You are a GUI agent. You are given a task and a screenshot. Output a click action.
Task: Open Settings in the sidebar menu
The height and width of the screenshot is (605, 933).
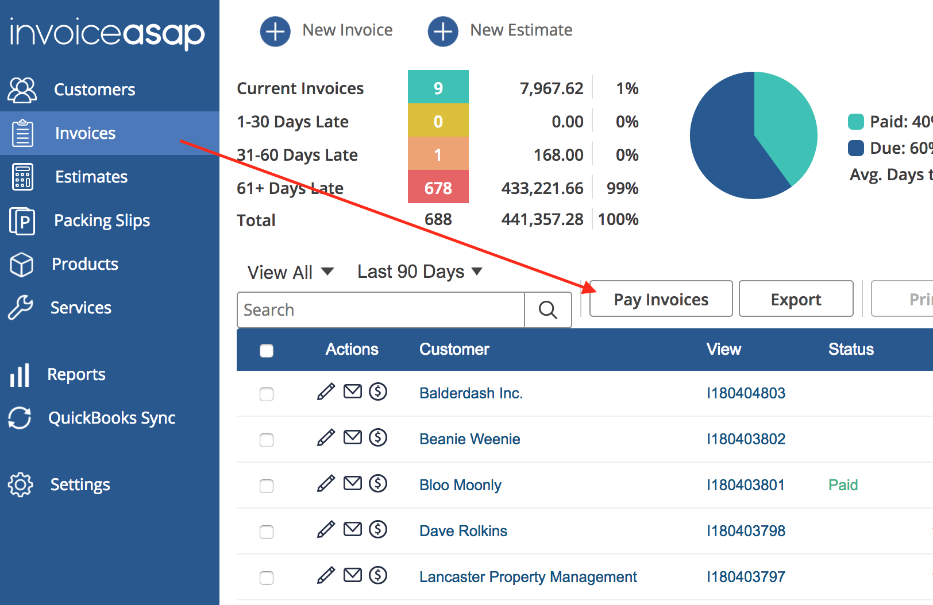click(110, 484)
